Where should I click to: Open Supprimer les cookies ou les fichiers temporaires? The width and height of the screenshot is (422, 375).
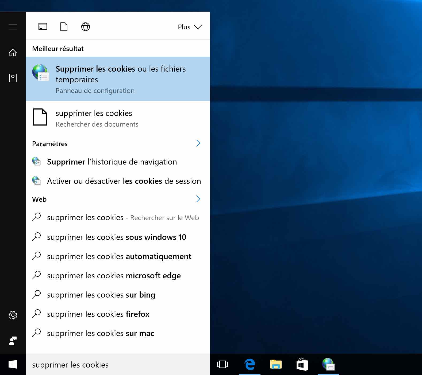pyautogui.click(x=118, y=79)
